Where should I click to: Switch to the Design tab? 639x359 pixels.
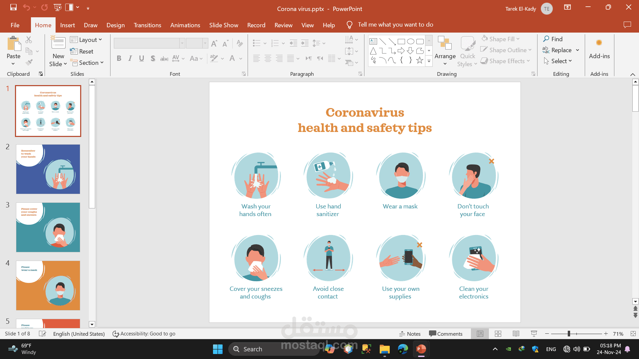pos(115,25)
